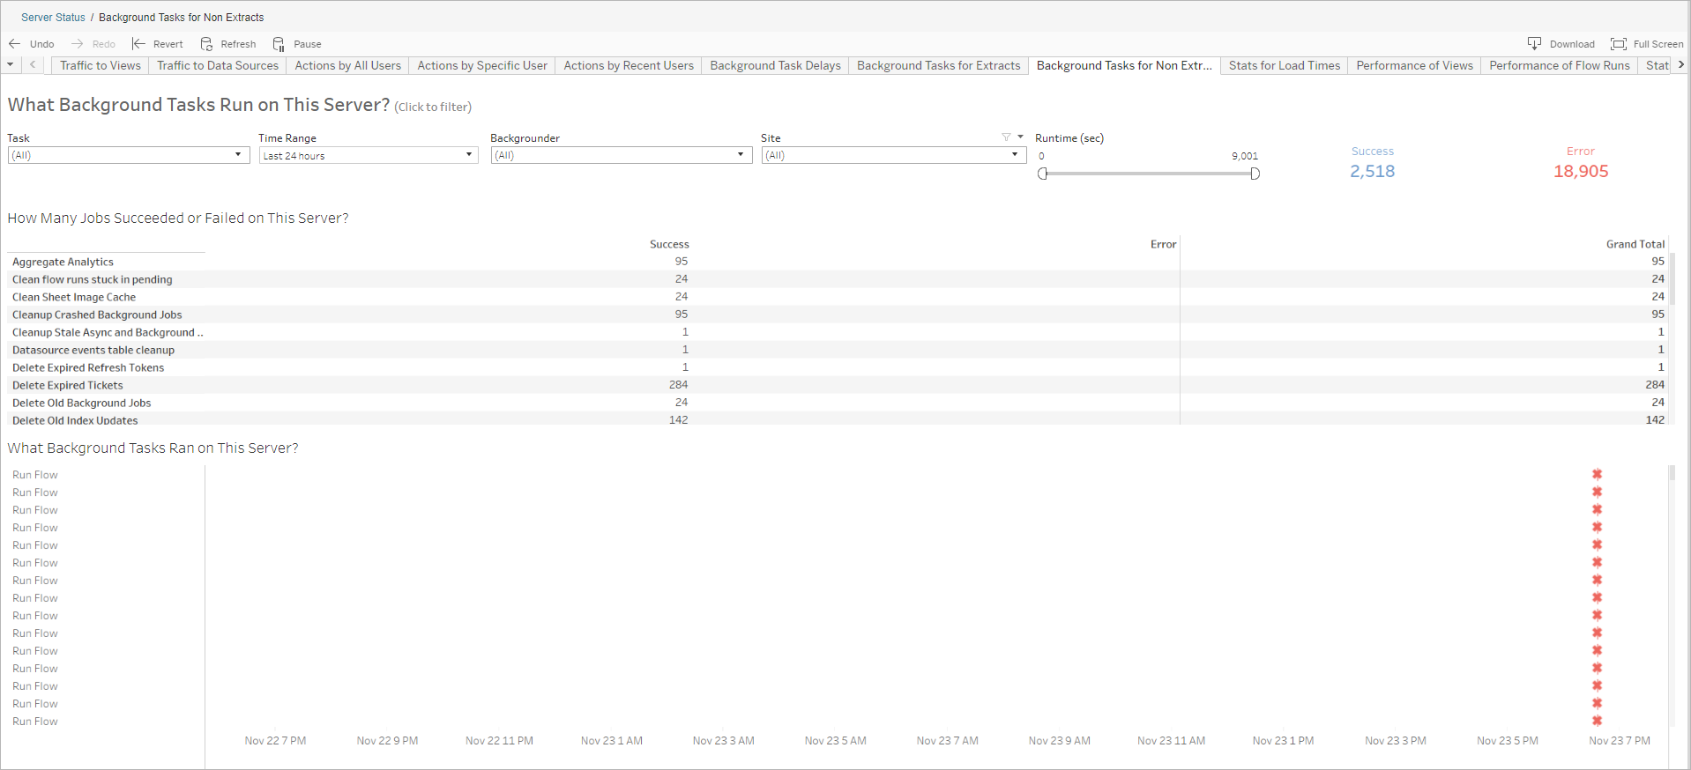Click the bottommost red error mark
This screenshot has width=1691, height=770.
(x=1597, y=721)
